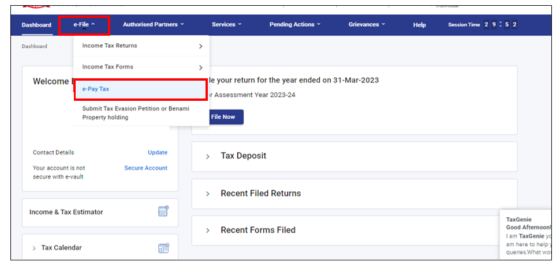Click the Tax Calendar icon
This screenshot has height=269, width=560.
coord(163,248)
